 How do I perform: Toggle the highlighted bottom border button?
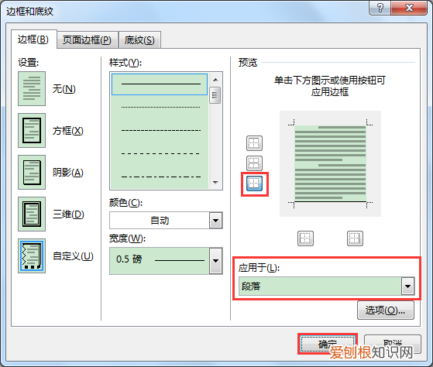[x=254, y=183]
